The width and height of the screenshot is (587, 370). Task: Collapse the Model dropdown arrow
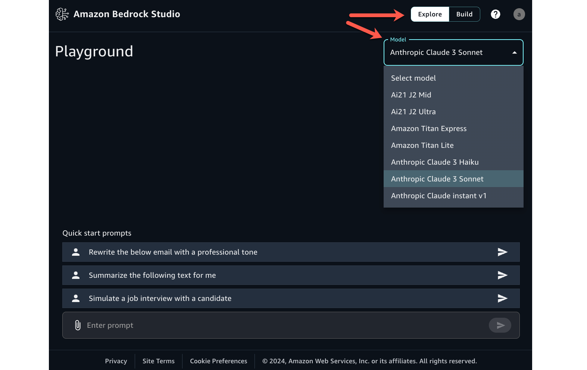(x=515, y=53)
